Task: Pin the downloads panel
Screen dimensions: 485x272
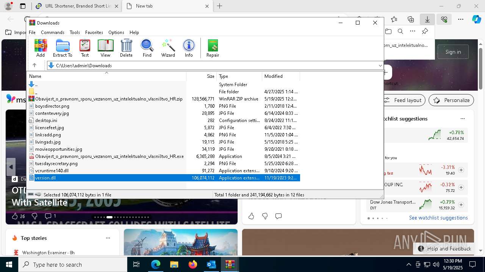Action: coord(425,31)
